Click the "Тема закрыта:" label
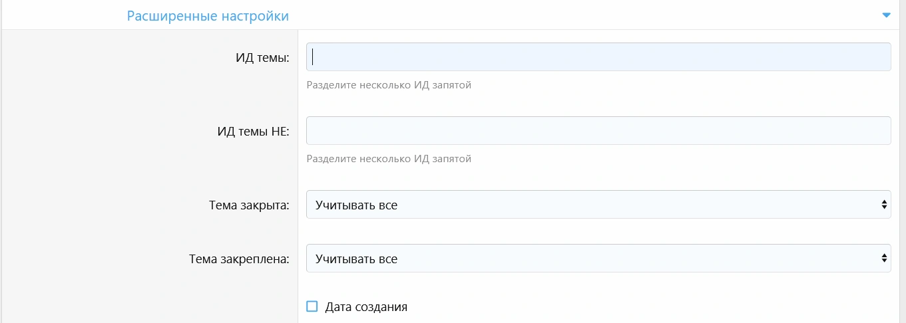906x323 pixels. (x=249, y=205)
